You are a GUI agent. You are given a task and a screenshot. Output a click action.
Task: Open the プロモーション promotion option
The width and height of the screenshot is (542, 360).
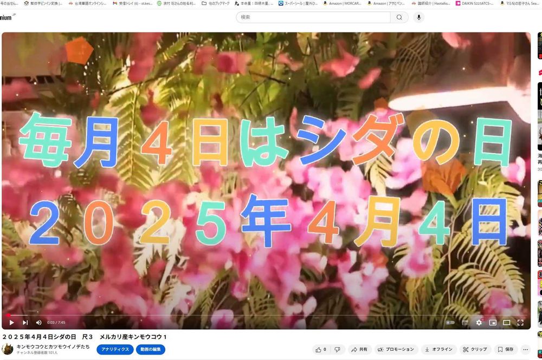pyautogui.click(x=396, y=350)
